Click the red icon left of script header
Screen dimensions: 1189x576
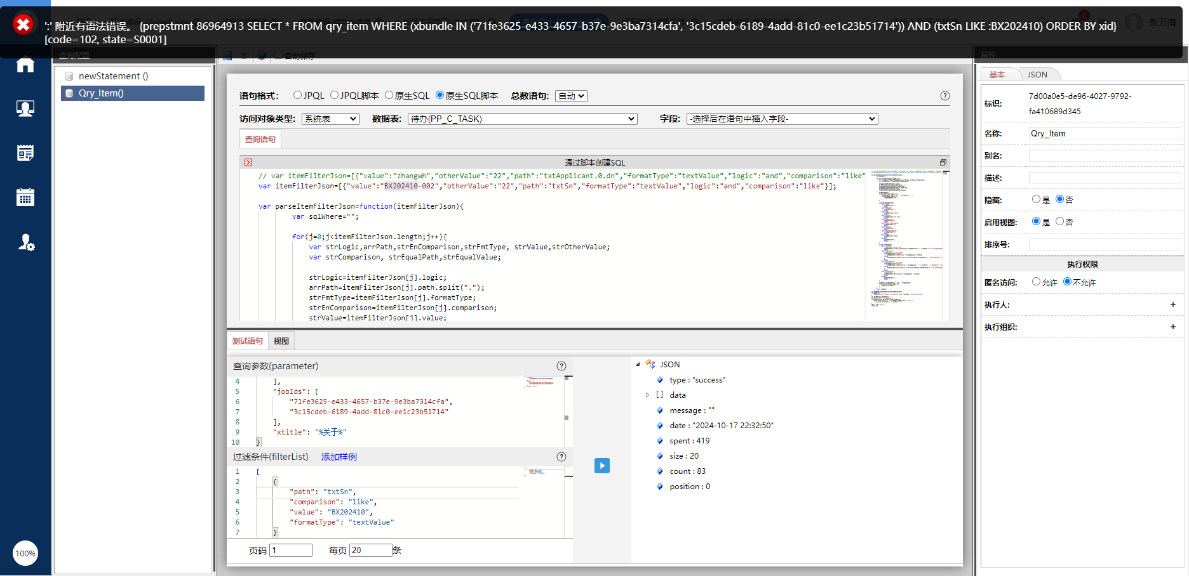point(248,162)
